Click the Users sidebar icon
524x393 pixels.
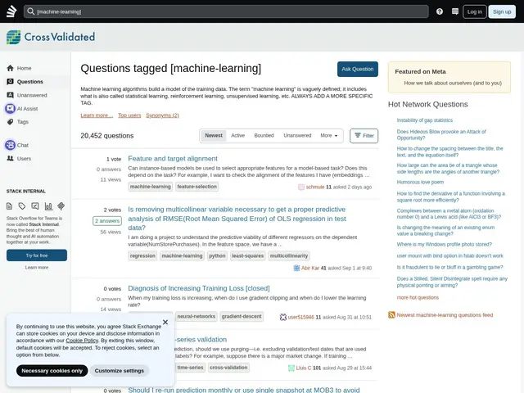(x=11, y=158)
